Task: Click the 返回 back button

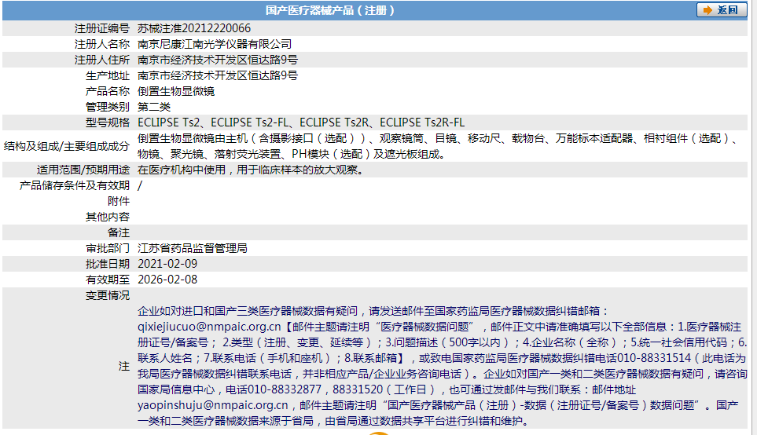Action: (722, 10)
